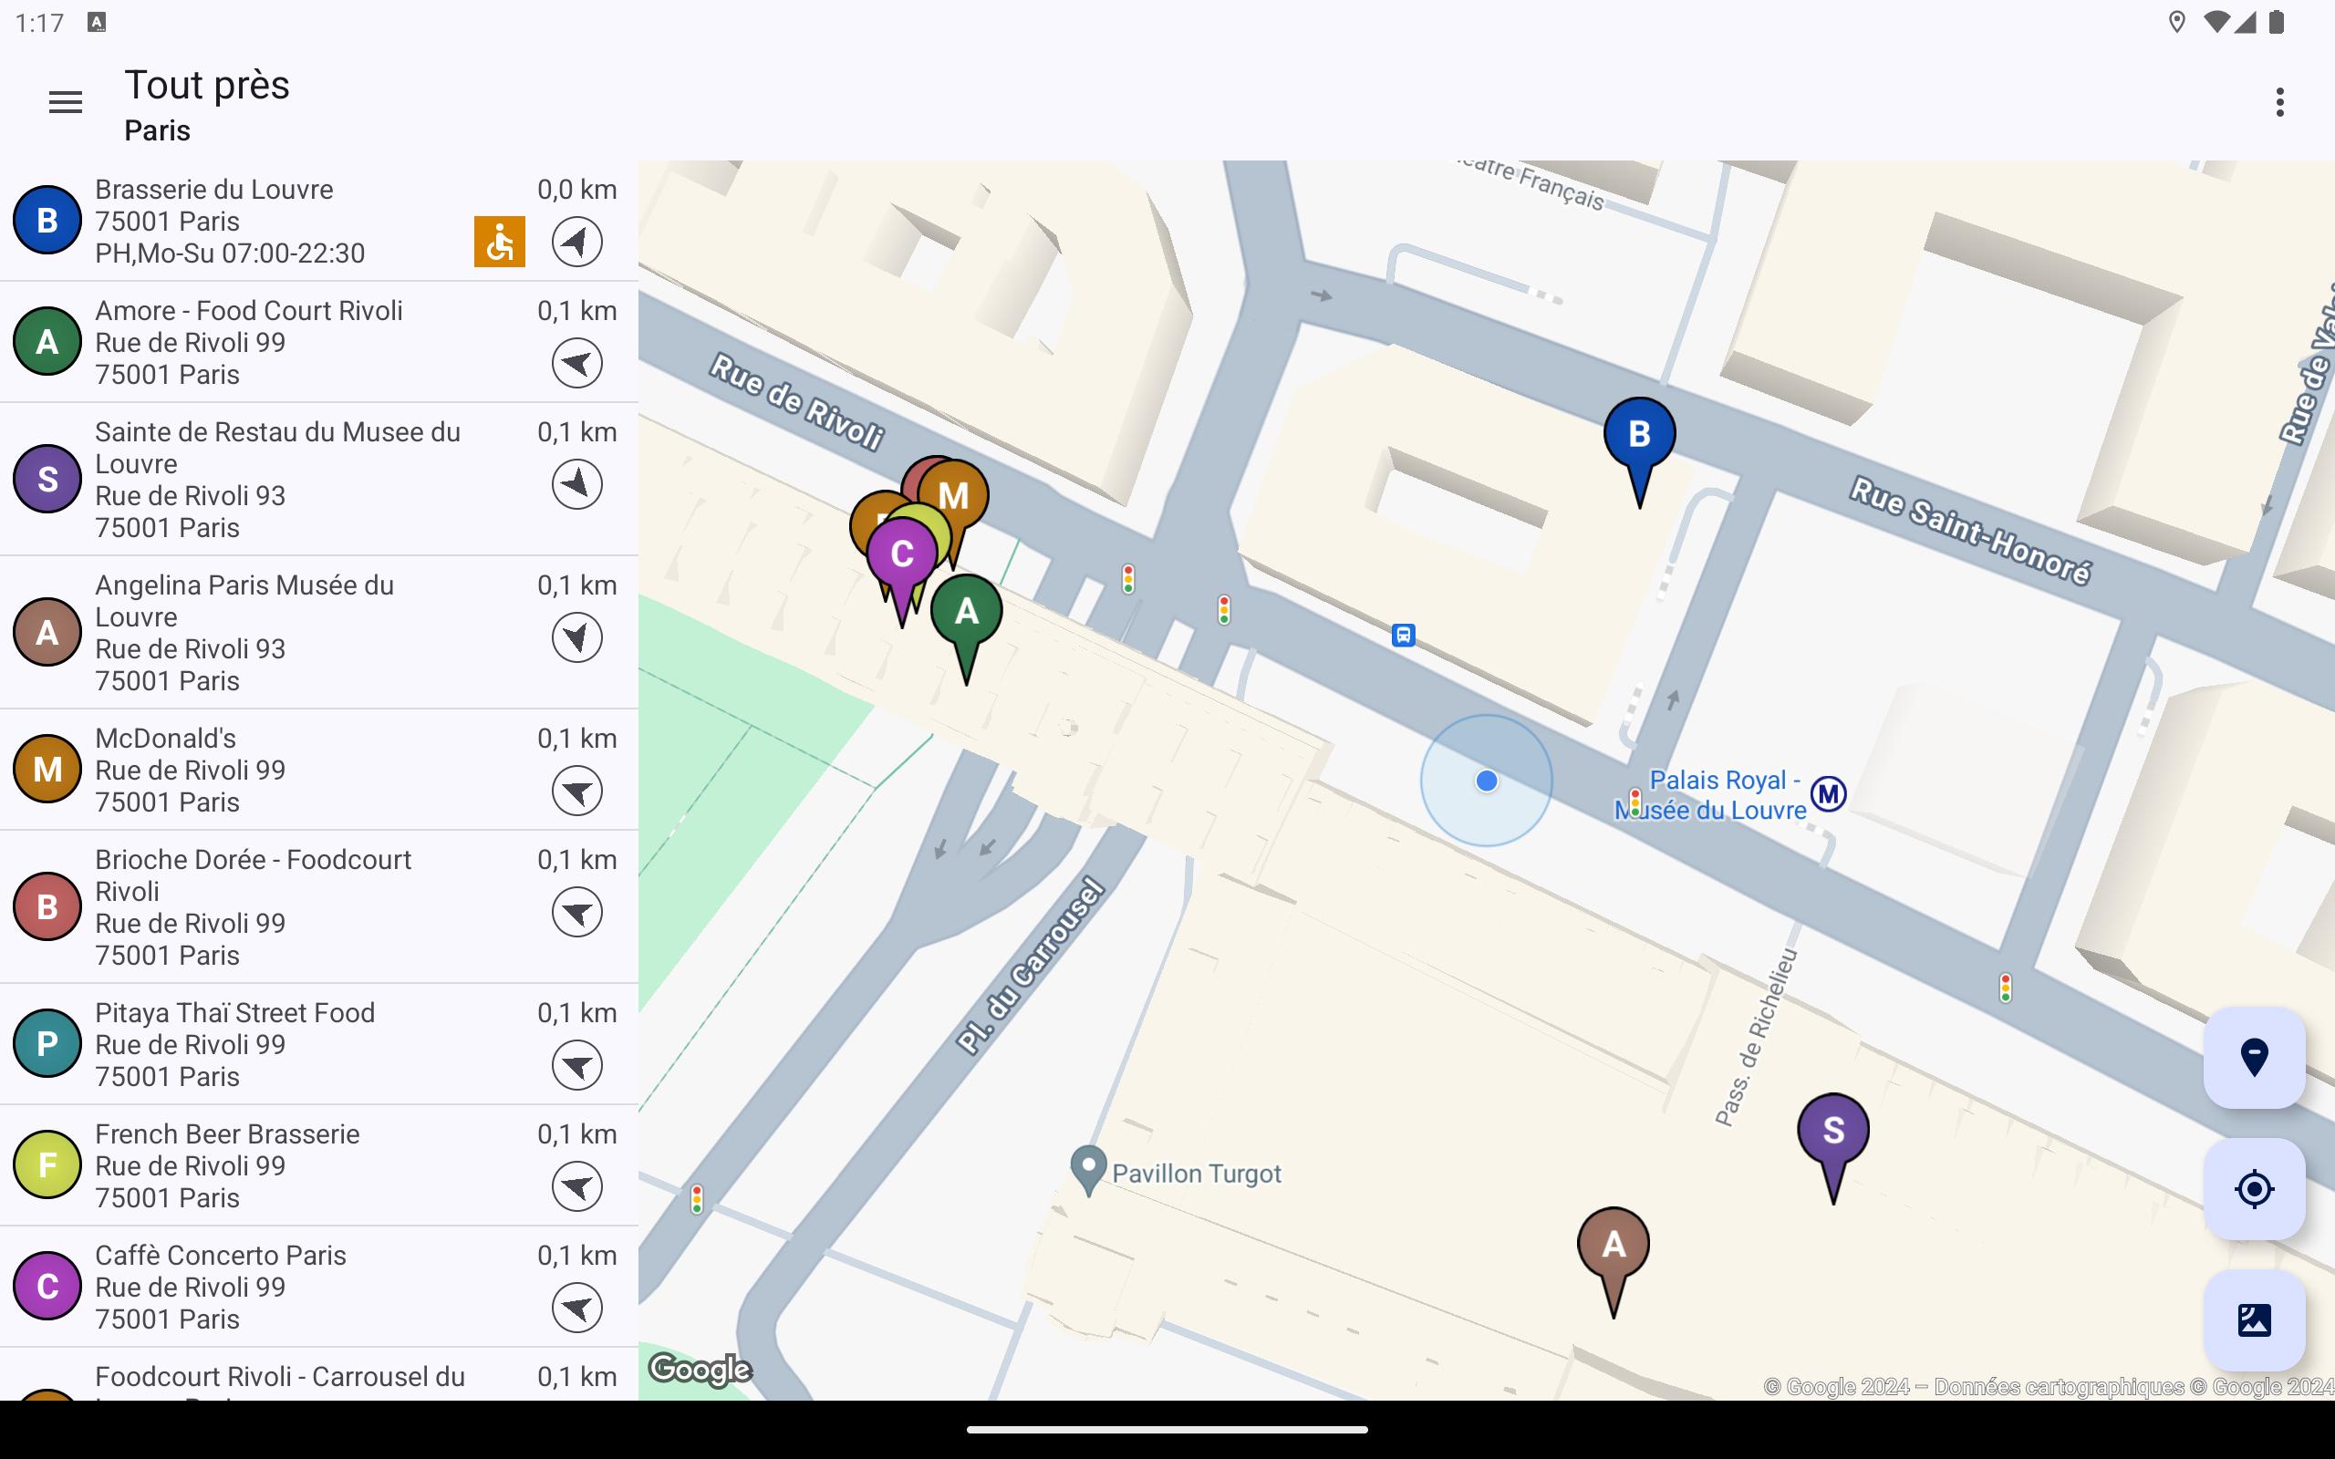
Task: Tap direction arrow for McDonald's
Action: tap(577, 791)
